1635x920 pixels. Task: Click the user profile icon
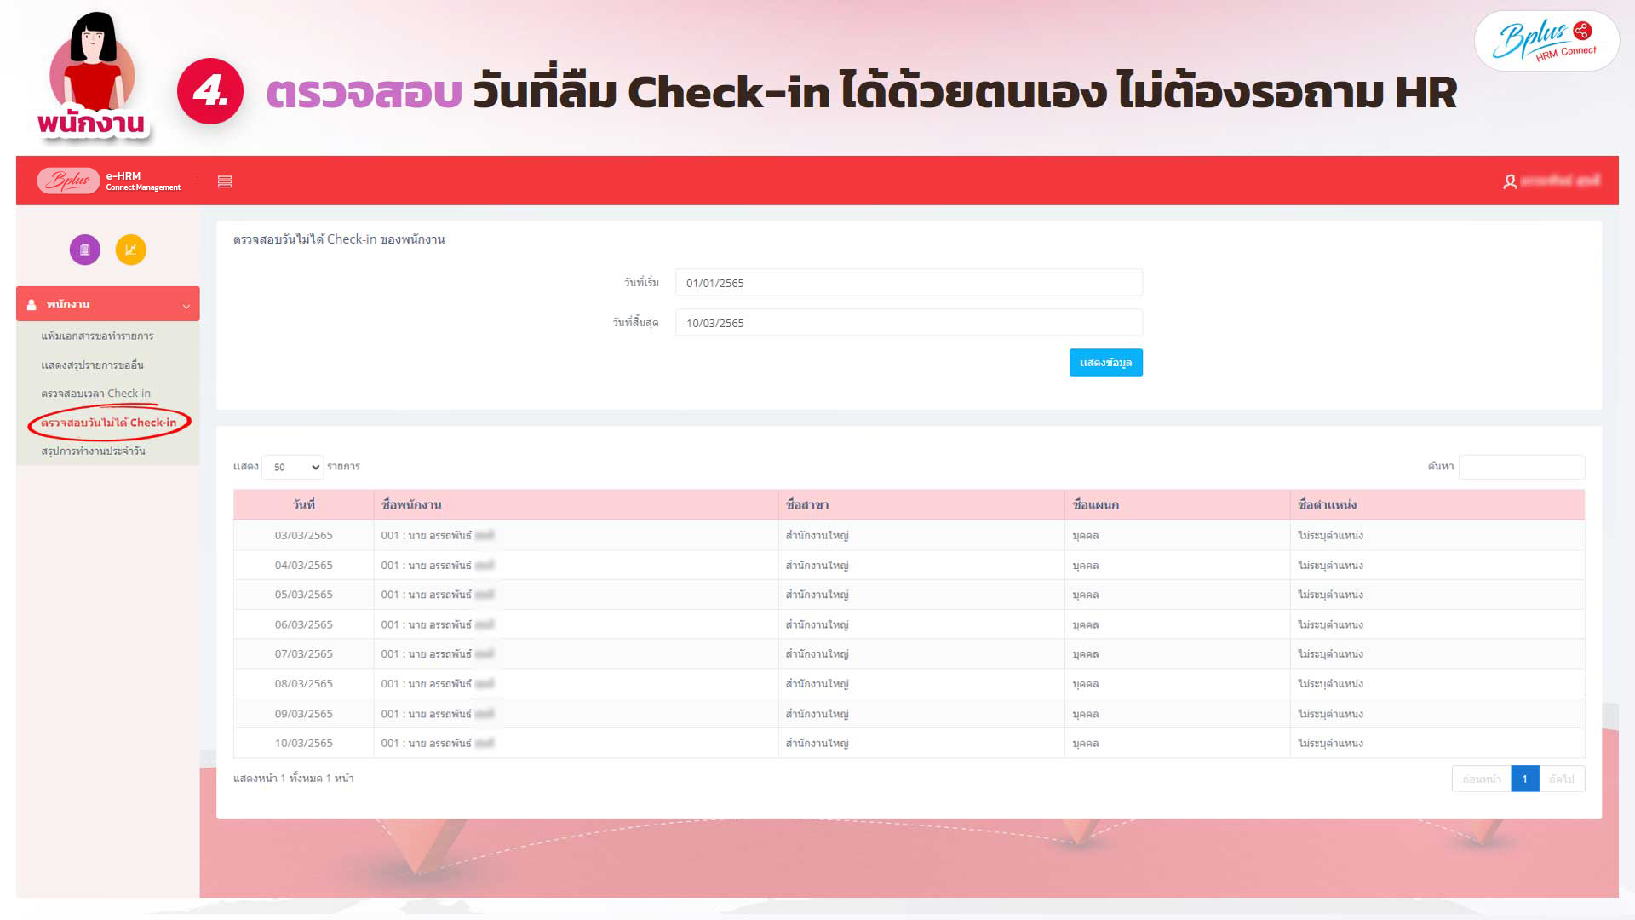(x=1510, y=181)
